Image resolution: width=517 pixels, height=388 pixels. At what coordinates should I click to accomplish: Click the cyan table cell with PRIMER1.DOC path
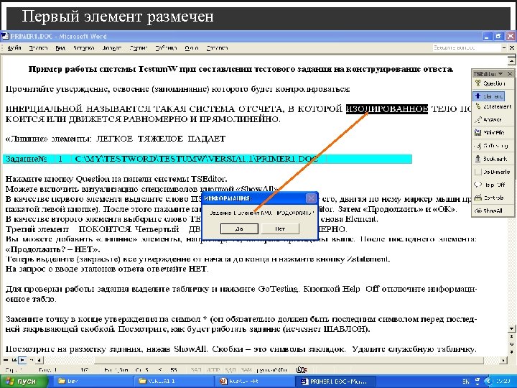click(x=198, y=159)
